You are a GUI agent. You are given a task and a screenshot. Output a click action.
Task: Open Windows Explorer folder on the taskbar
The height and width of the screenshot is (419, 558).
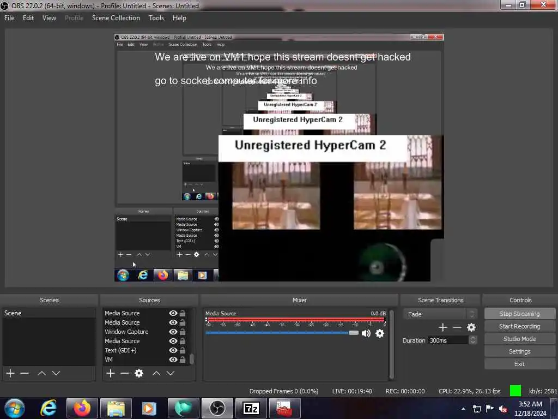116,408
